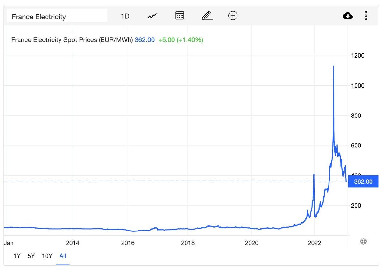Image resolution: width=382 pixels, height=270 pixels.
Task: Click the blue 362.00 spot price value
Action: 145,39
